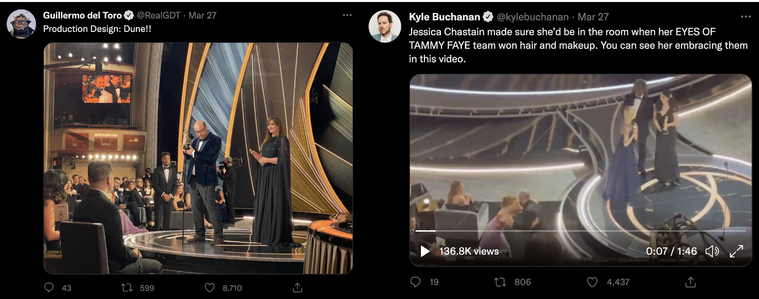Share Kyle Buchanan's tweet
This screenshot has height=299, width=759.
coord(691,282)
